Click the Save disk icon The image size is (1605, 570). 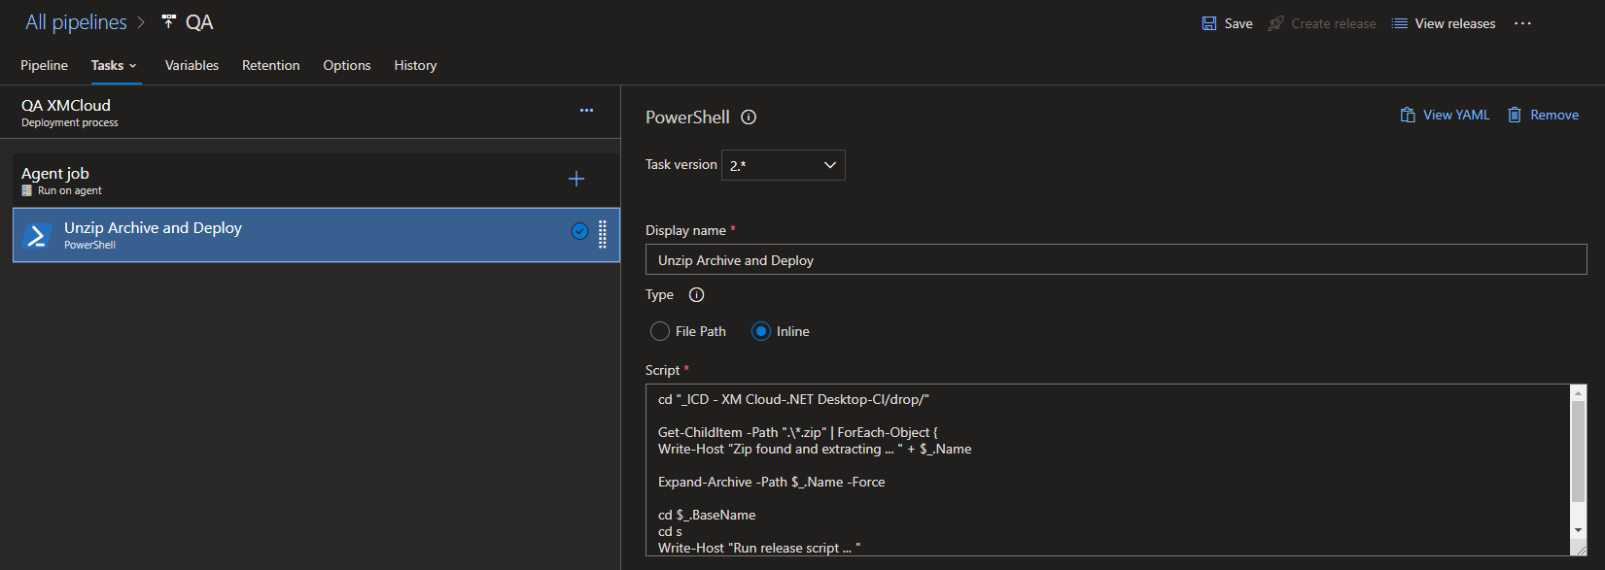[x=1208, y=23]
